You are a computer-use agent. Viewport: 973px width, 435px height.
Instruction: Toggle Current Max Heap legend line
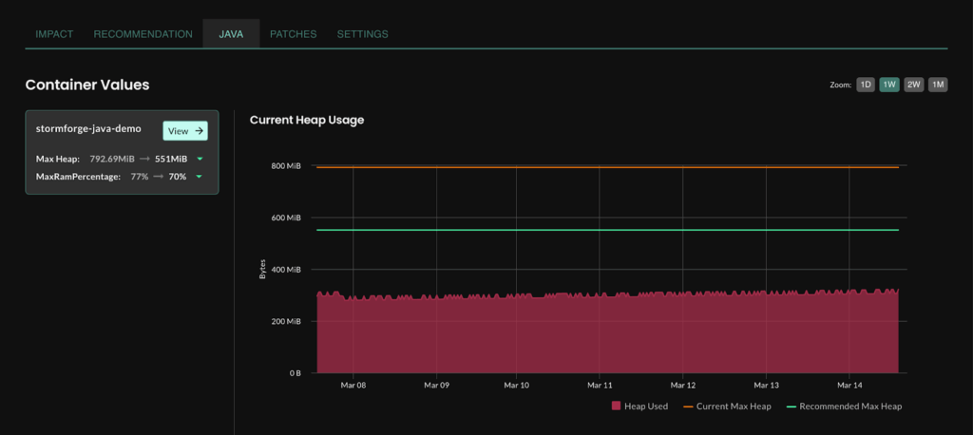pos(689,407)
